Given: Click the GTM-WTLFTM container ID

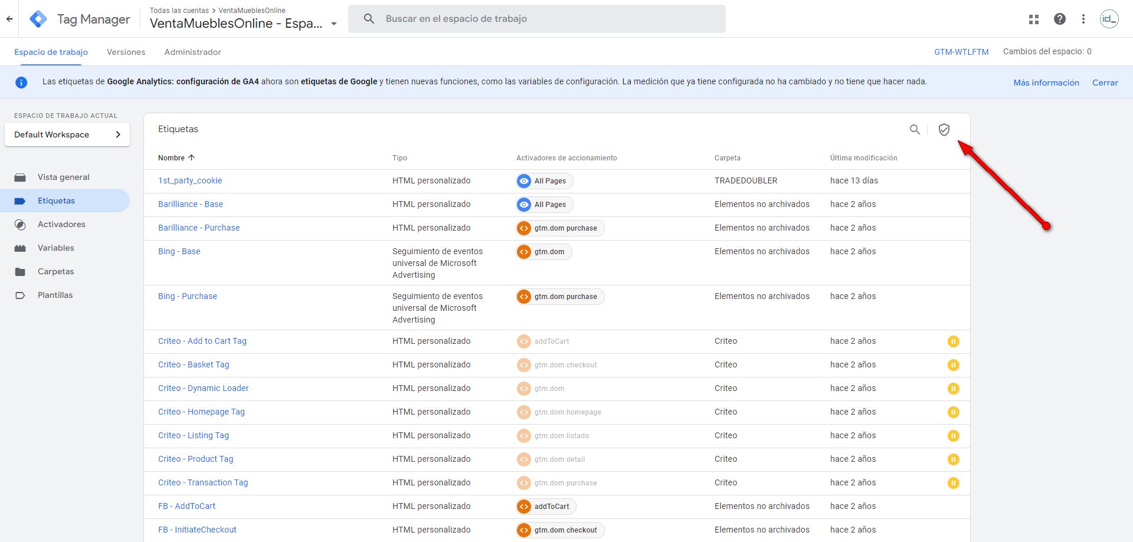Looking at the screenshot, I should pos(961,52).
